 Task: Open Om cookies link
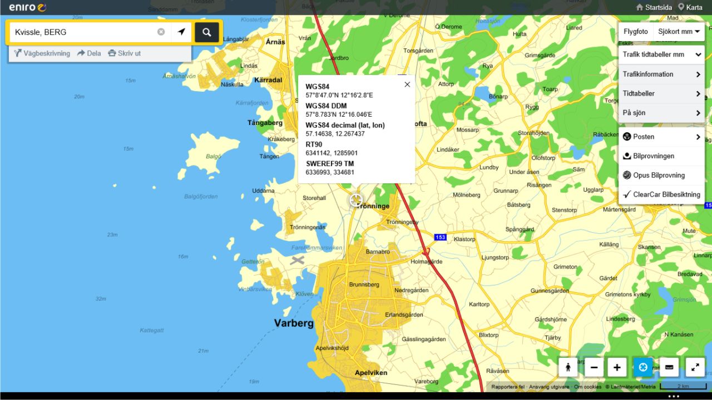pyautogui.click(x=587, y=387)
